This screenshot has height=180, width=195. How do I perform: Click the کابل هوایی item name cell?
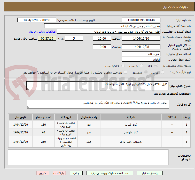pos(131,132)
